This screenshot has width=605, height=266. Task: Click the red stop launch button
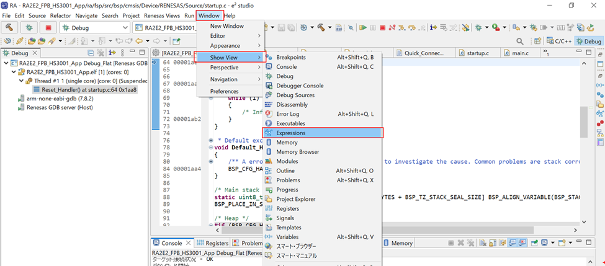48,28
